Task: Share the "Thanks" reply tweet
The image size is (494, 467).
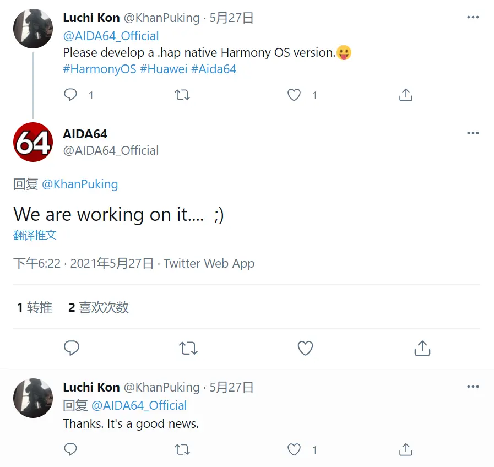Action: point(405,449)
